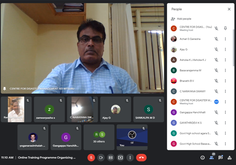Click Achari S Ganesha avatar in People list
This screenshot has height=165, width=236.
pyautogui.click(x=174, y=39)
